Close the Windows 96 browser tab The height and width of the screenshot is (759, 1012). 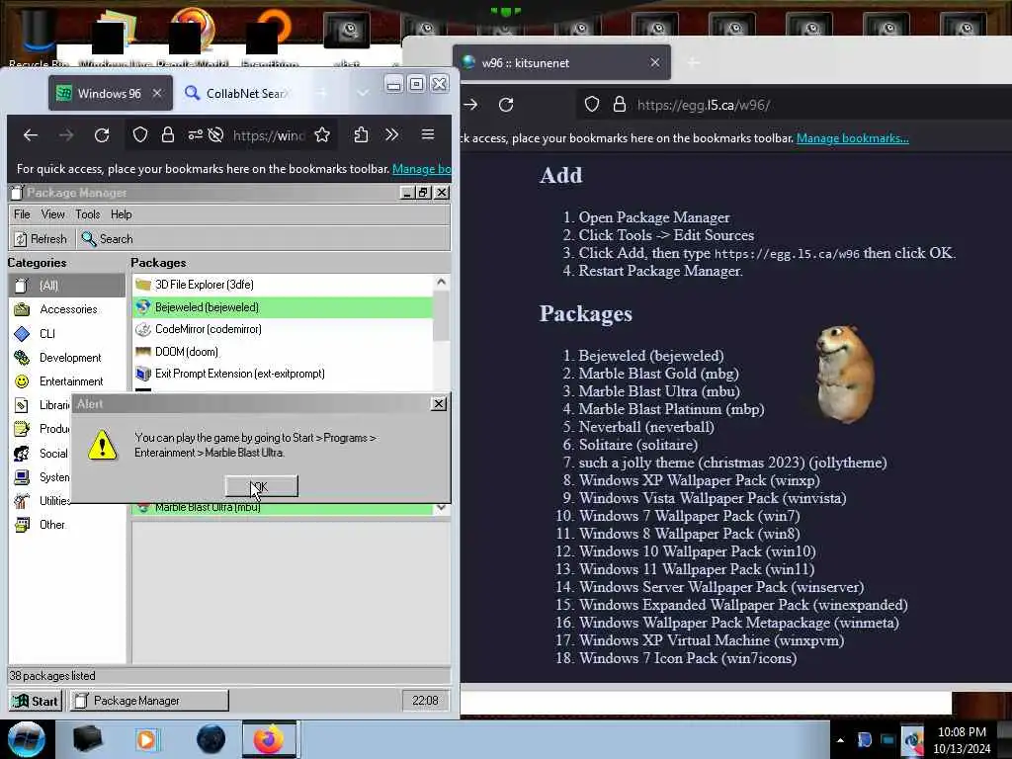[x=157, y=94]
